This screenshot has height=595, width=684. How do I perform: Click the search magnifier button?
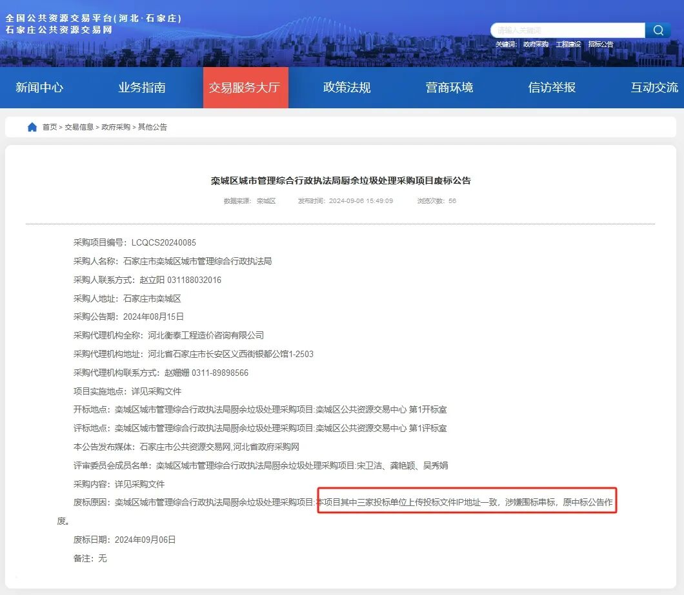658,30
